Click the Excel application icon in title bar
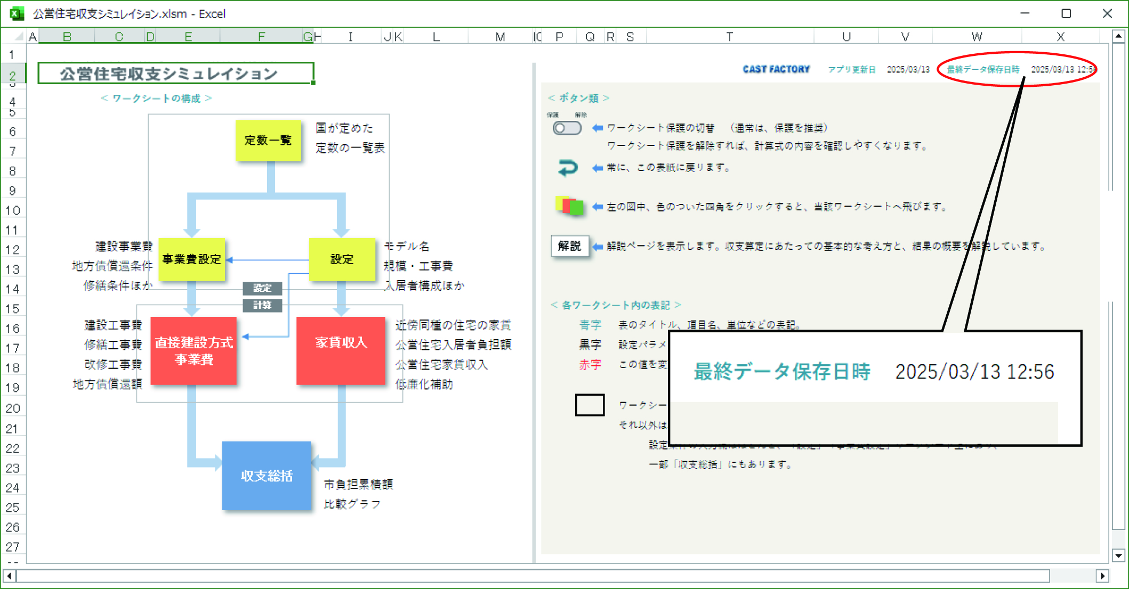 click(x=17, y=13)
